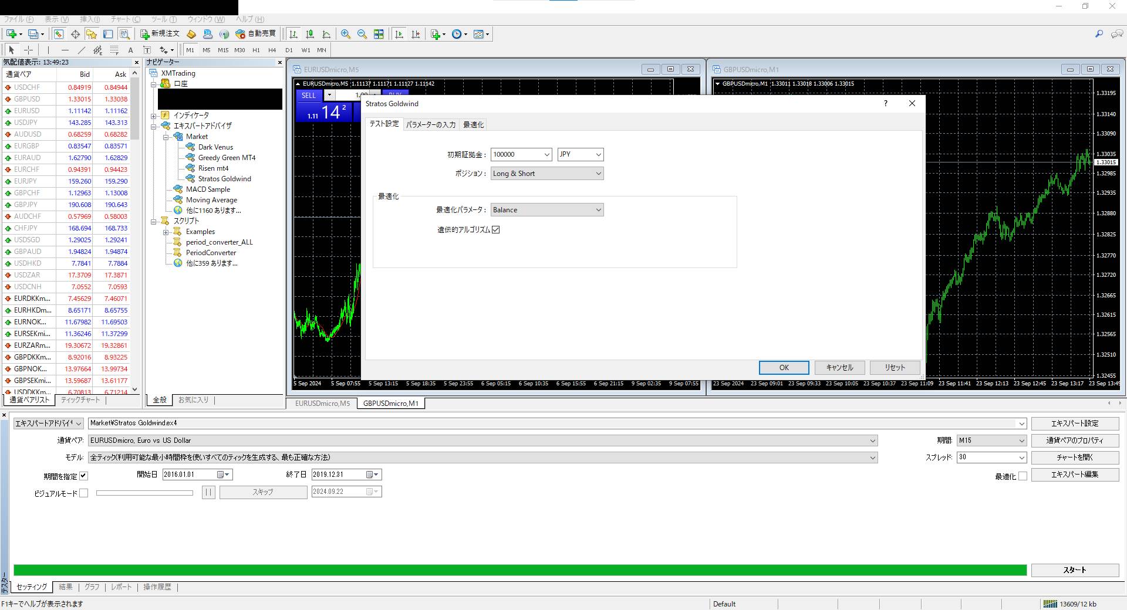Toggle the Navigator window star-folder icon
Viewport: 1127px width, 610px height.
[x=91, y=34]
